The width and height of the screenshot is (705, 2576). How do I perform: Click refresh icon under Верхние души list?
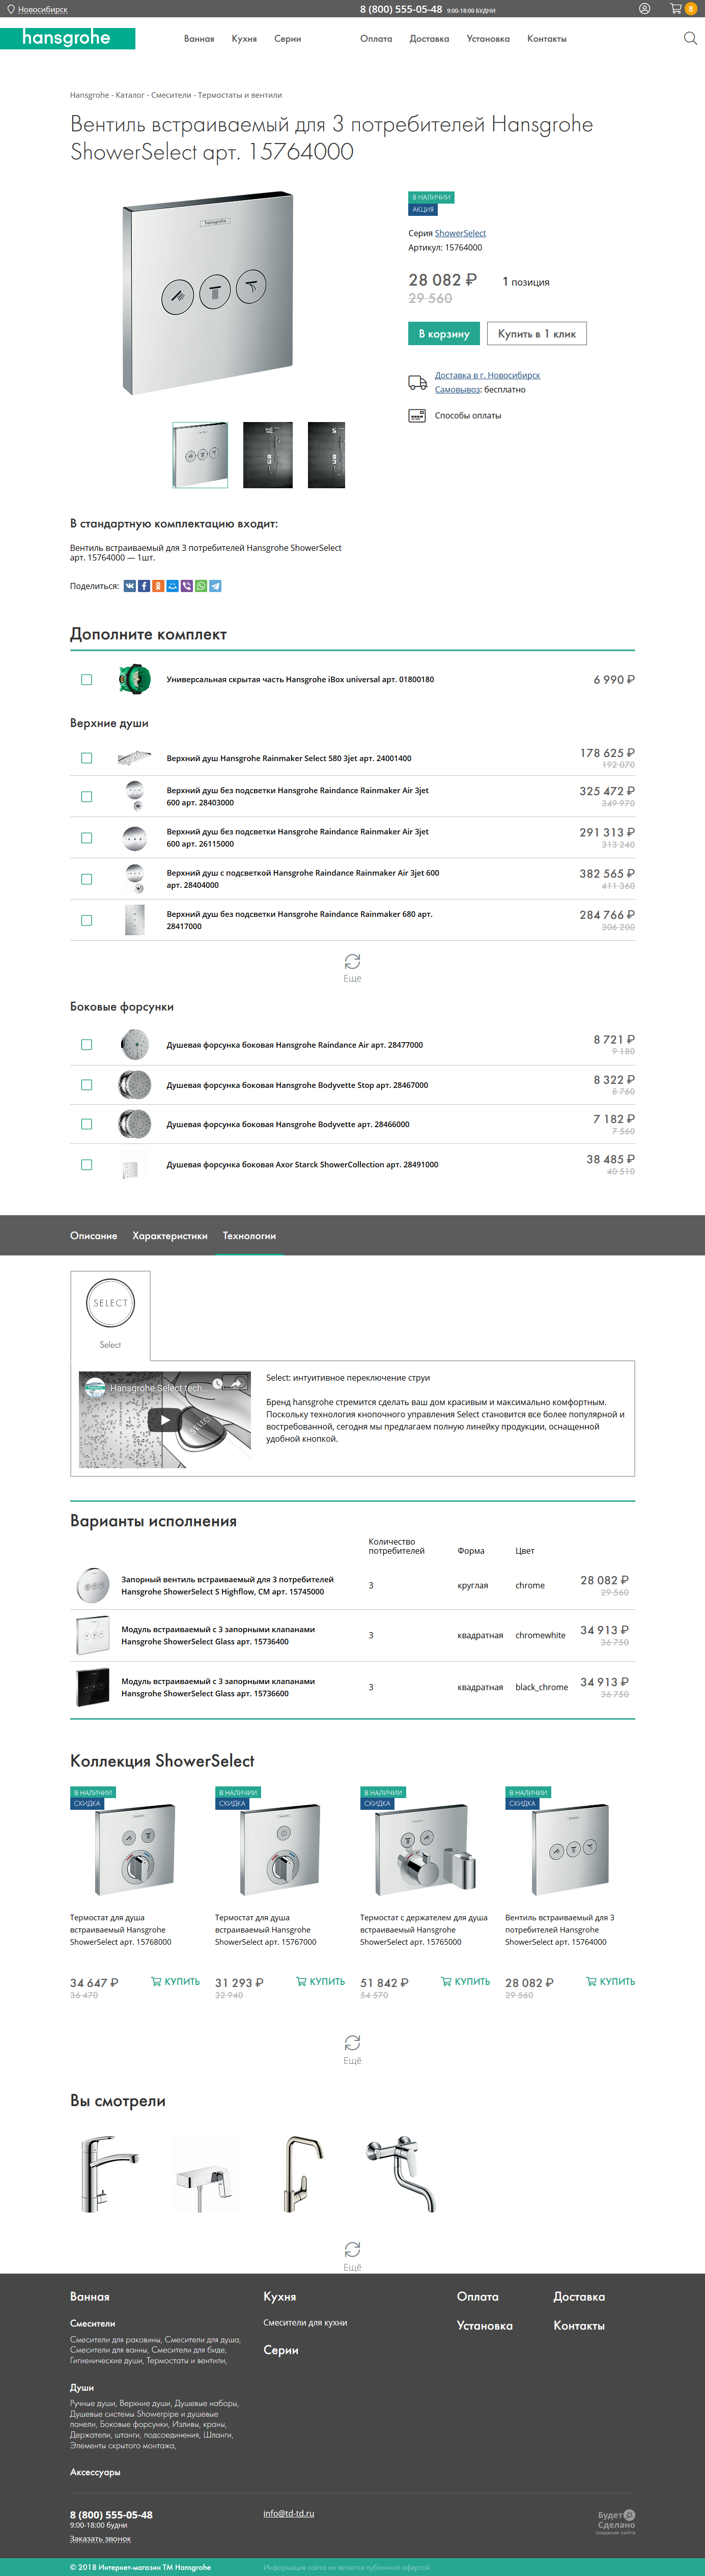pos(352,961)
